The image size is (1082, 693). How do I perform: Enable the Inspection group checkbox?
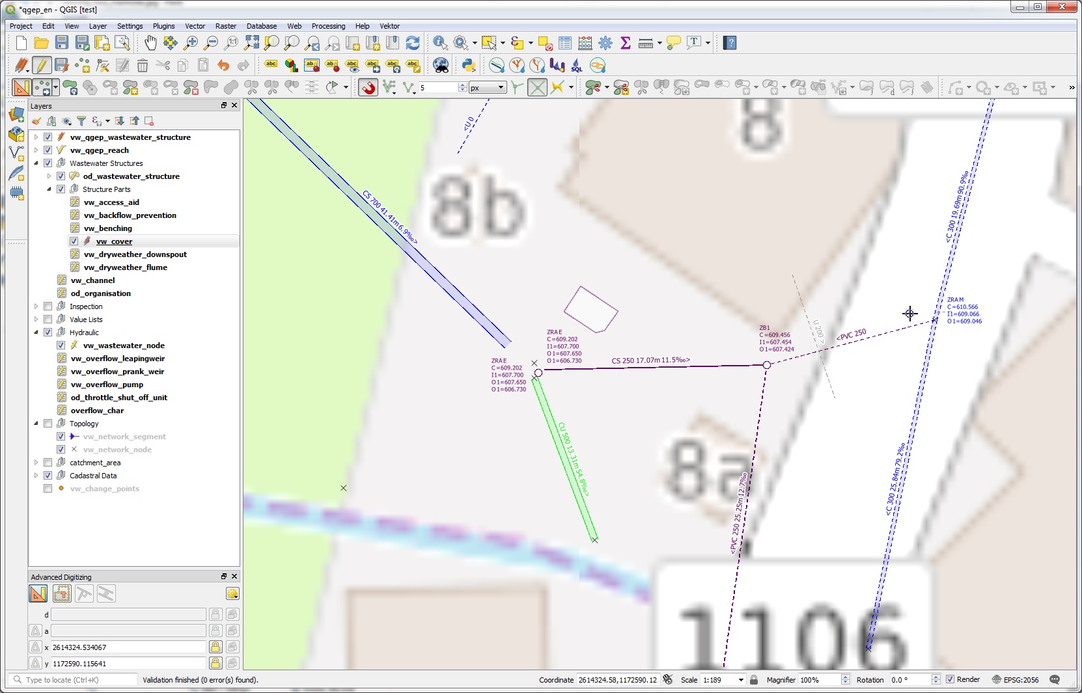(x=48, y=306)
